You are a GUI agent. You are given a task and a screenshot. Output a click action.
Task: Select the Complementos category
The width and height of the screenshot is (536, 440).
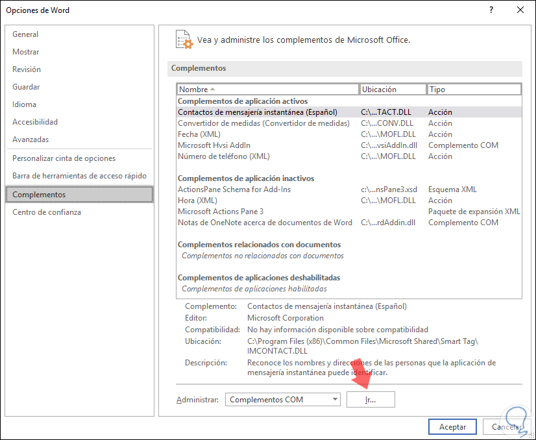(80, 195)
